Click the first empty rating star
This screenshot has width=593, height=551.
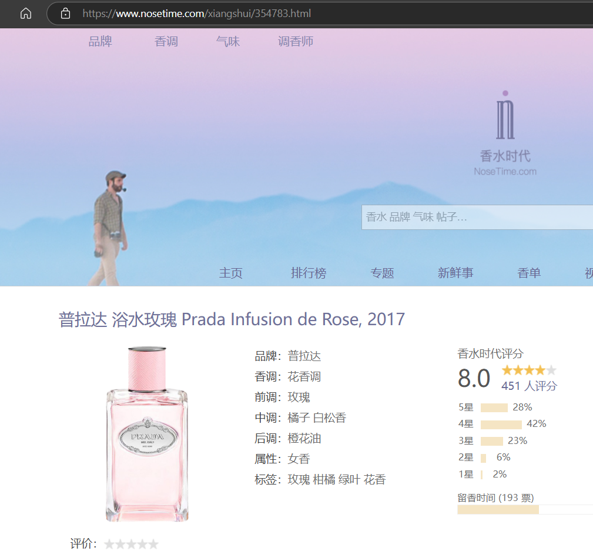pos(109,544)
